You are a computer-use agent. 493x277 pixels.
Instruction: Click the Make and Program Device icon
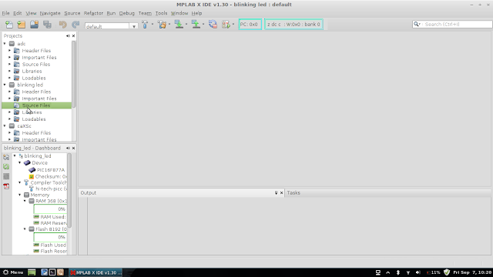coord(179,25)
